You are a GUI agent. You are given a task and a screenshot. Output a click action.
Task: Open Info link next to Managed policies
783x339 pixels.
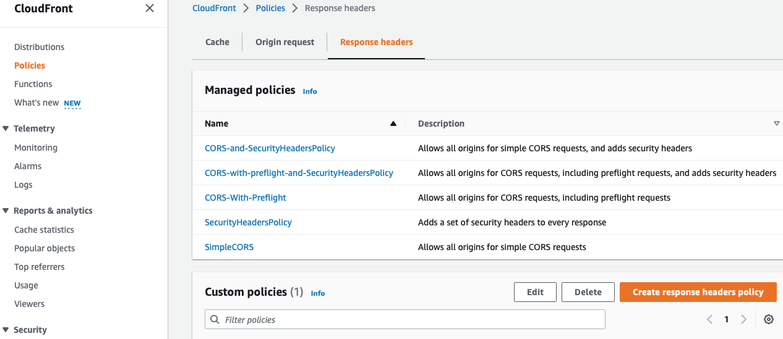coord(310,91)
